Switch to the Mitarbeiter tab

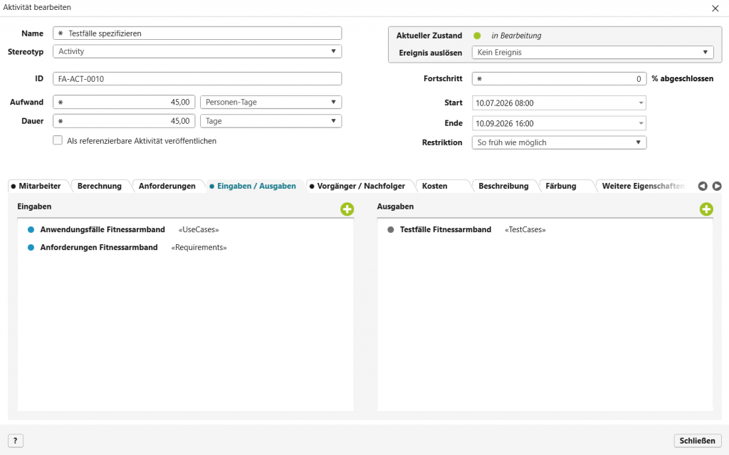pyautogui.click(x=39, y=186)
